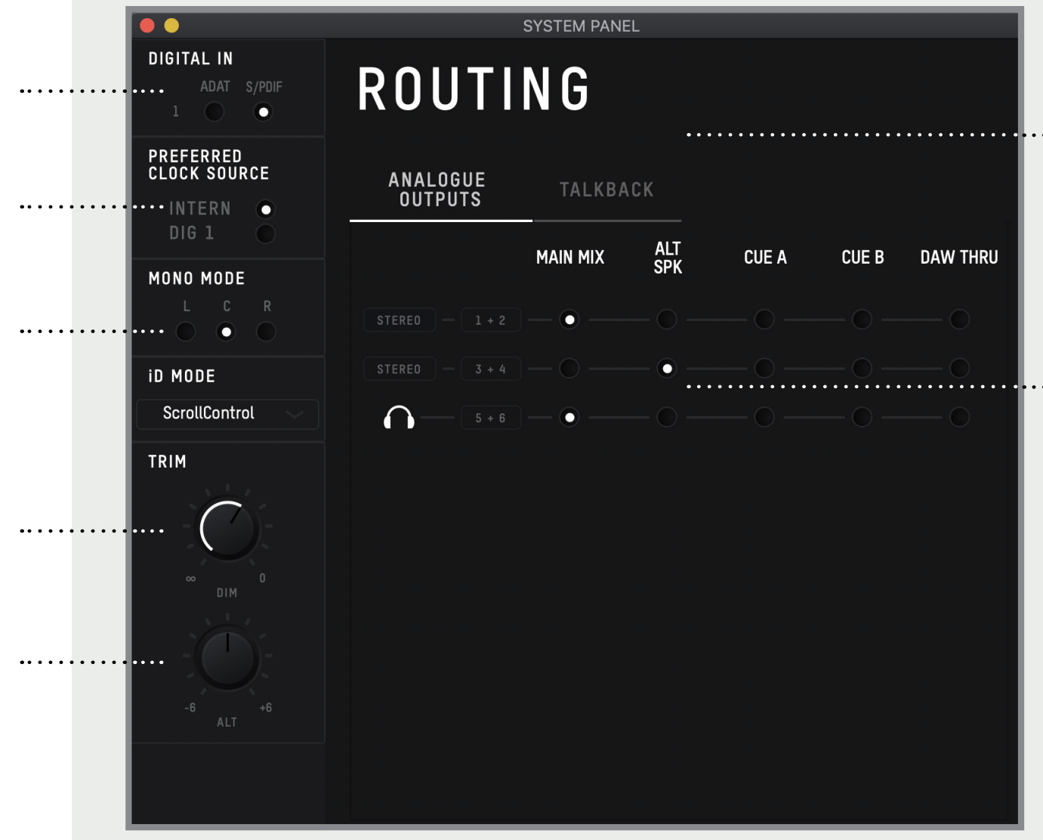Click the CUE B column header
This screenshot has height=840, width=1043.
tap(862, 258)
